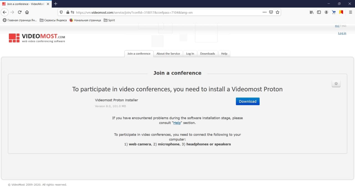Click the yellow-red bookmark extension icon
355x190 pixels.
[x=341, y=12]
